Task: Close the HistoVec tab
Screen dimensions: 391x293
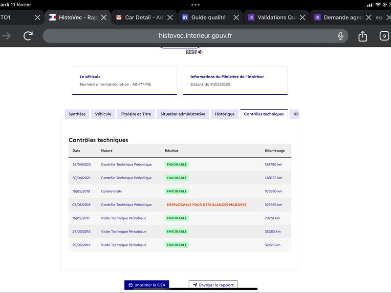Action: [x=104, y=18]
